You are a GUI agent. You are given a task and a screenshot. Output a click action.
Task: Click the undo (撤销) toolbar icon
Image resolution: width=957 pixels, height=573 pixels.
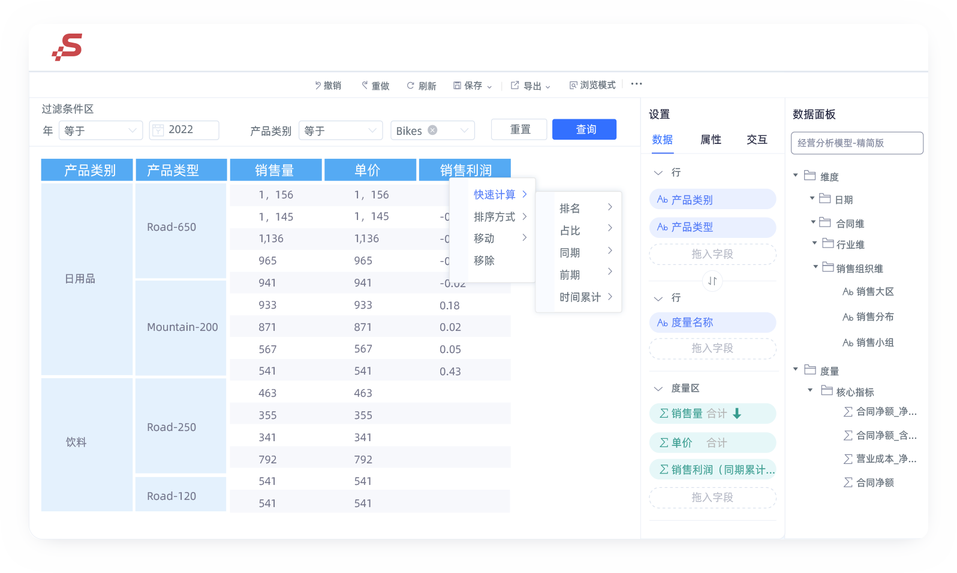[x=318, y=86]
